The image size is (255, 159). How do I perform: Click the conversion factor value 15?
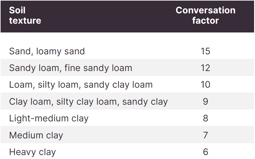(205, 51)
